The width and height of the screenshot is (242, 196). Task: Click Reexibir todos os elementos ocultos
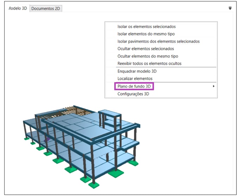pos(149,64)
